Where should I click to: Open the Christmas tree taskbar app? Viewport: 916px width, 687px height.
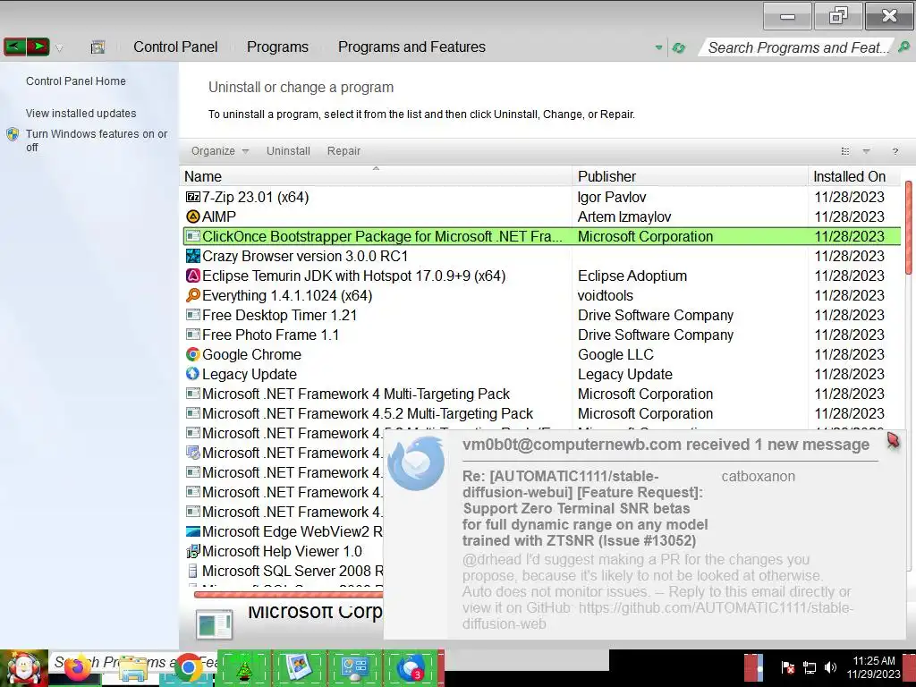243,668
